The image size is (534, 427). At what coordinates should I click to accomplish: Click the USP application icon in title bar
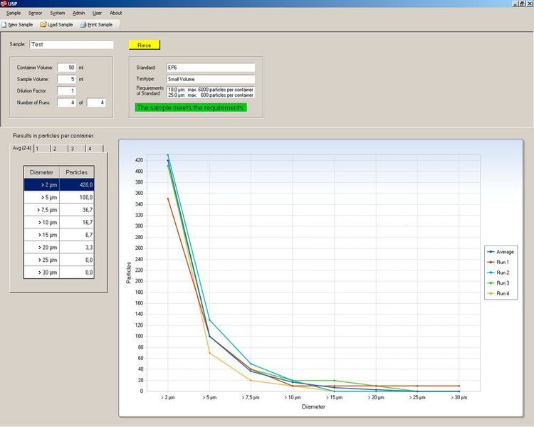(4, 4)
